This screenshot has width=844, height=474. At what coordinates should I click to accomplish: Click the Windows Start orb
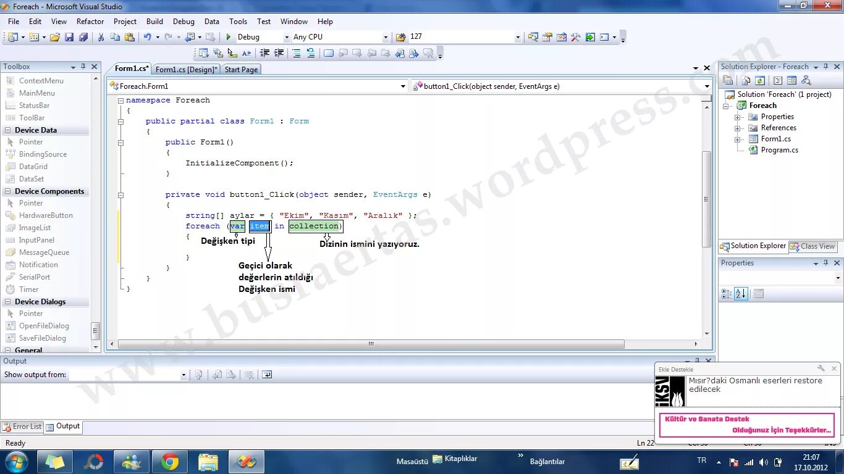pos(16,462)
